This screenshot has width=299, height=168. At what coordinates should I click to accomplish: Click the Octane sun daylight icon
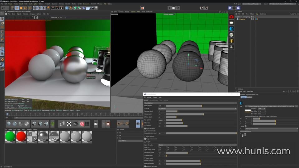pos(231,41)
